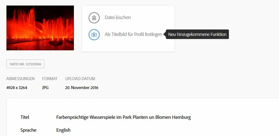This screenshot has width=279, height=136.
Task: Click the camera profile cover icon
Action: pyautogui.click(x=94, y=35)
